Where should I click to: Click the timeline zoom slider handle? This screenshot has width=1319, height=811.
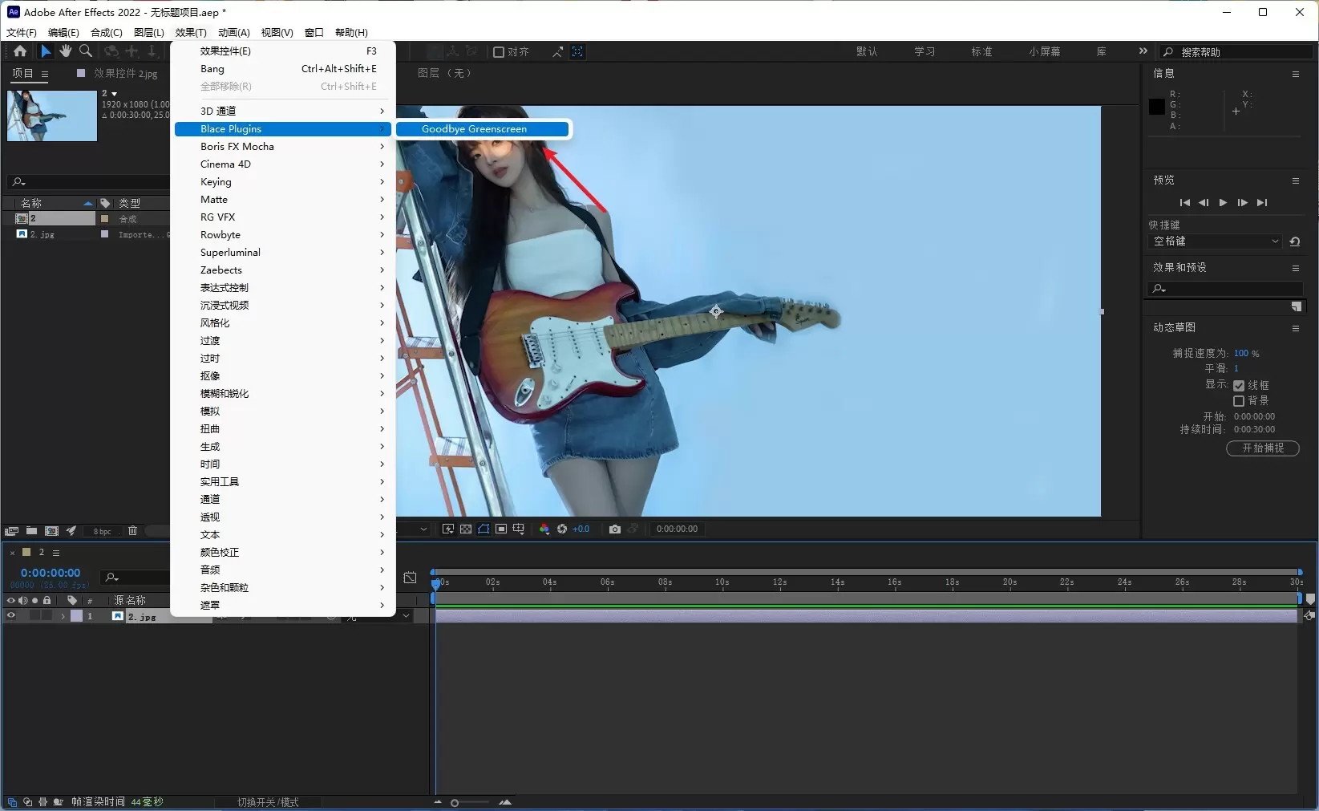coord(455,803)
